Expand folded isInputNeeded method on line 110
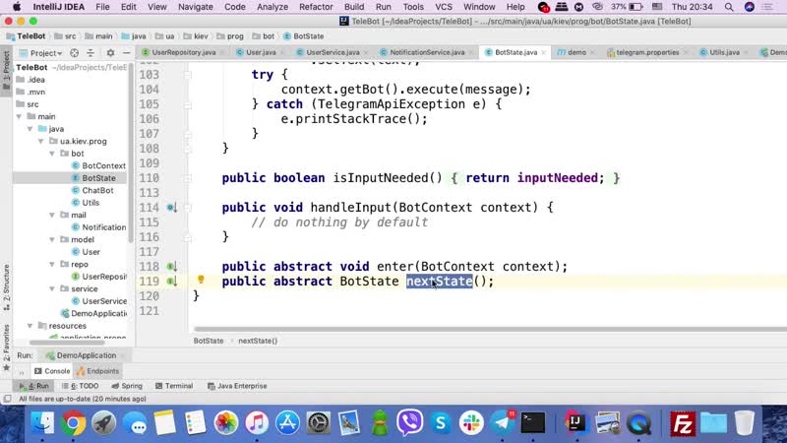 [188, 178]
